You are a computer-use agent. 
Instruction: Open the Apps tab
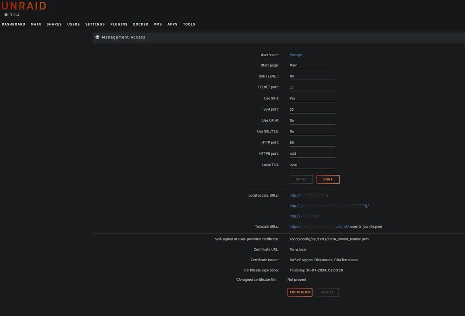tap(173, 24)
